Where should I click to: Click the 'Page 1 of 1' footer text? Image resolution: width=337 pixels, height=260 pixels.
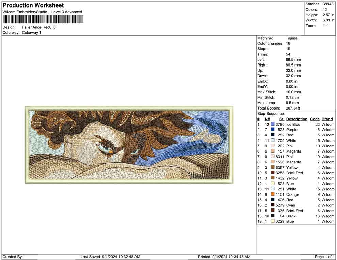[x=324, y=257]
